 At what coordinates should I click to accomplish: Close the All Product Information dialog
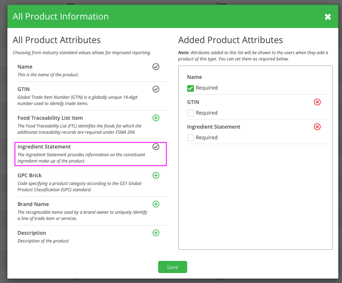click(x=328, y=17)
